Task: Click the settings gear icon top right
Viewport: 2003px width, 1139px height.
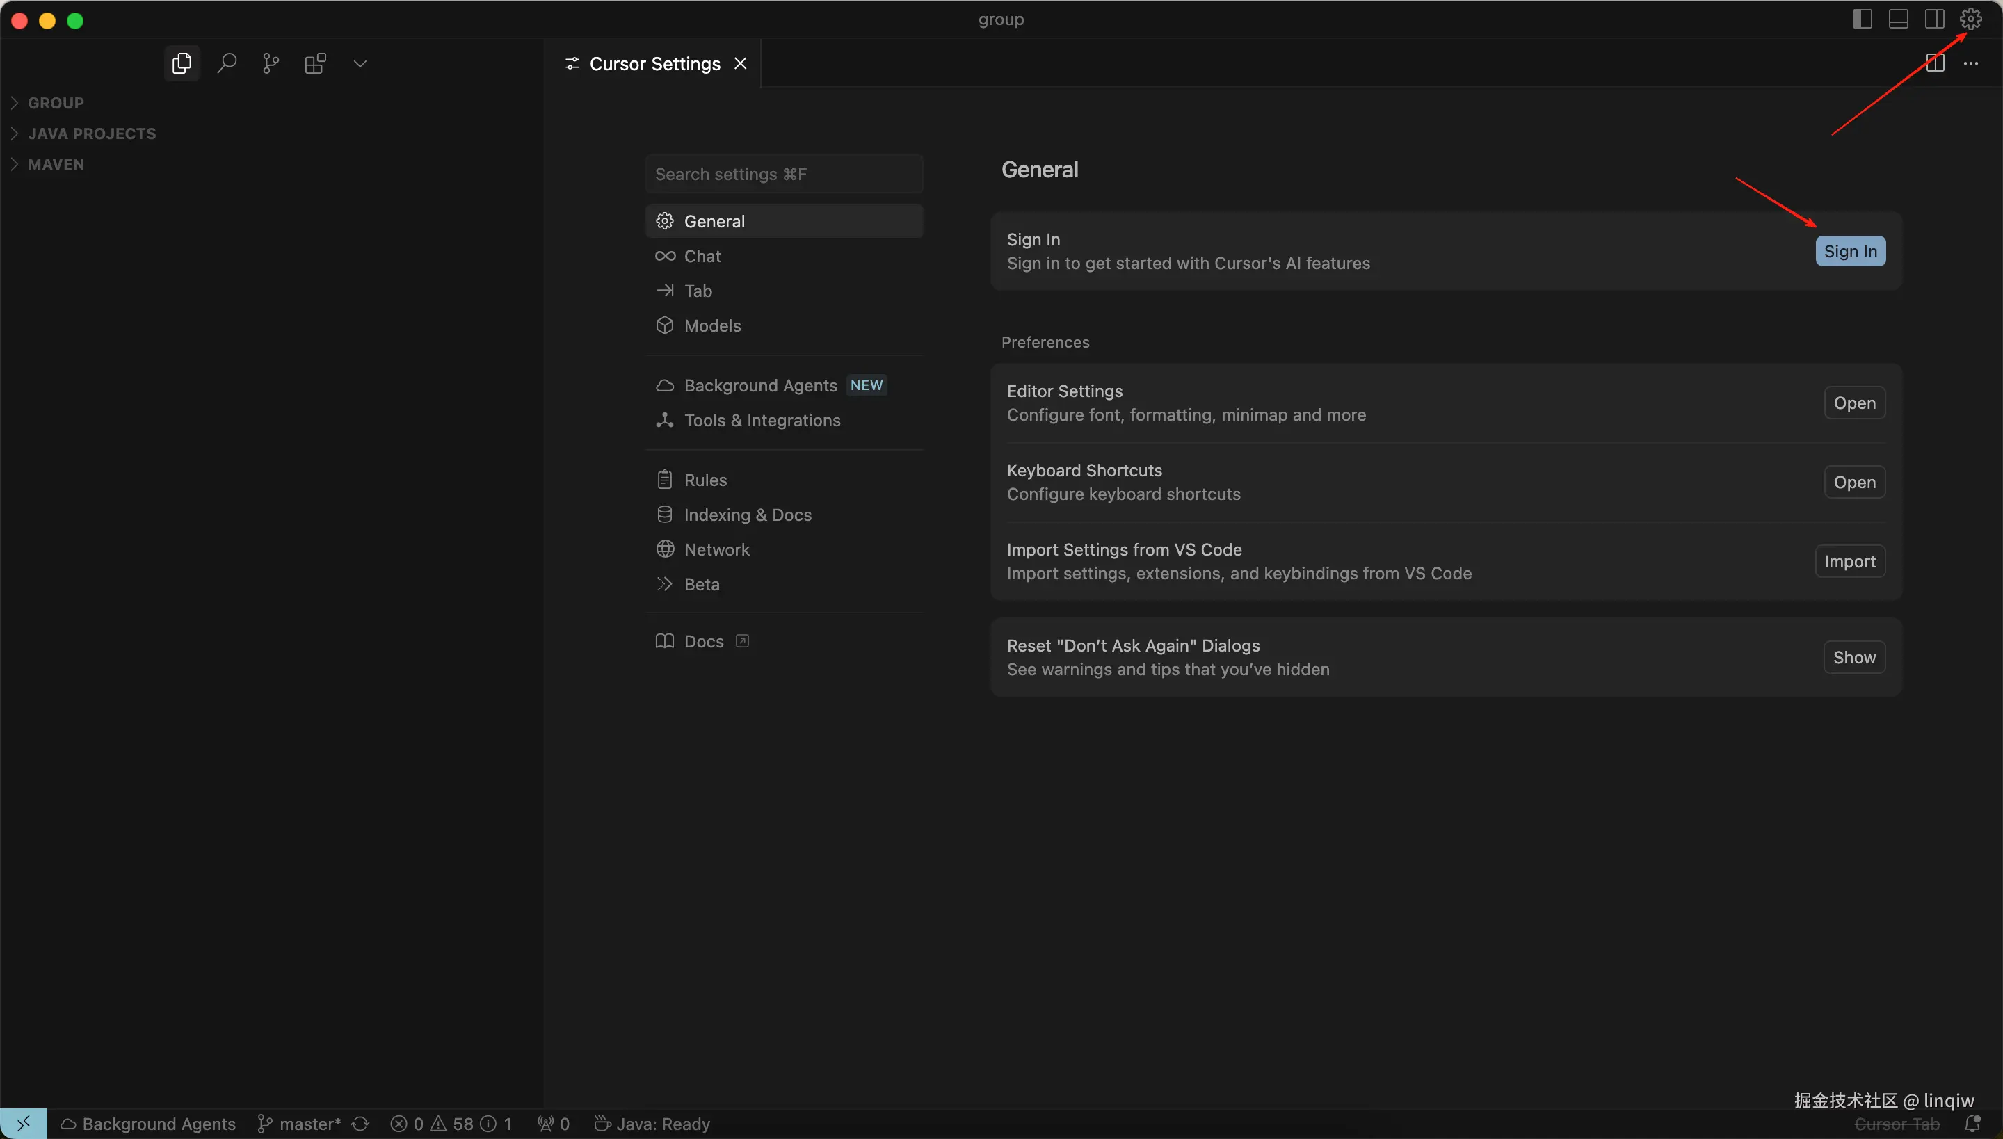Action: [x=1970, y=19]
